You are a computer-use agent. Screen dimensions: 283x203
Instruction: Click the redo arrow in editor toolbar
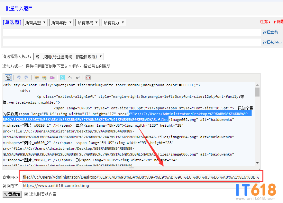tap(26, 78)
